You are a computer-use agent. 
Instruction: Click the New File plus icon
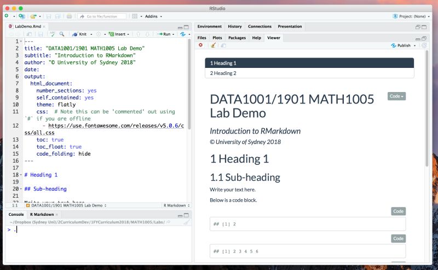click(x=7, y=16)
